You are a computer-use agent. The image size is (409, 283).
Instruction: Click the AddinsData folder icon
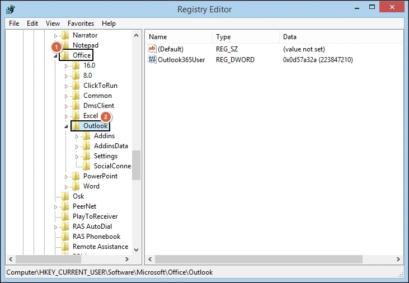click(86, 146)
